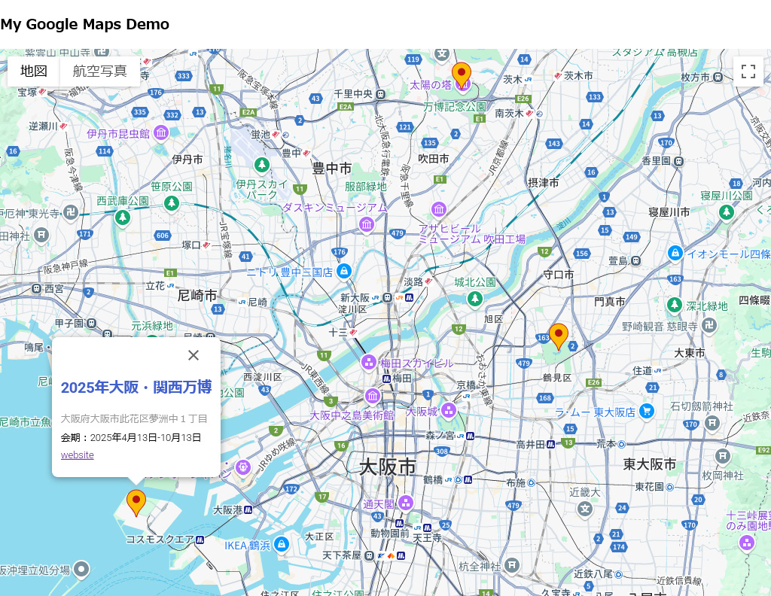Click the 城北公園 park icon
This screenshot has width=771, height=596.
coord(474,299)
